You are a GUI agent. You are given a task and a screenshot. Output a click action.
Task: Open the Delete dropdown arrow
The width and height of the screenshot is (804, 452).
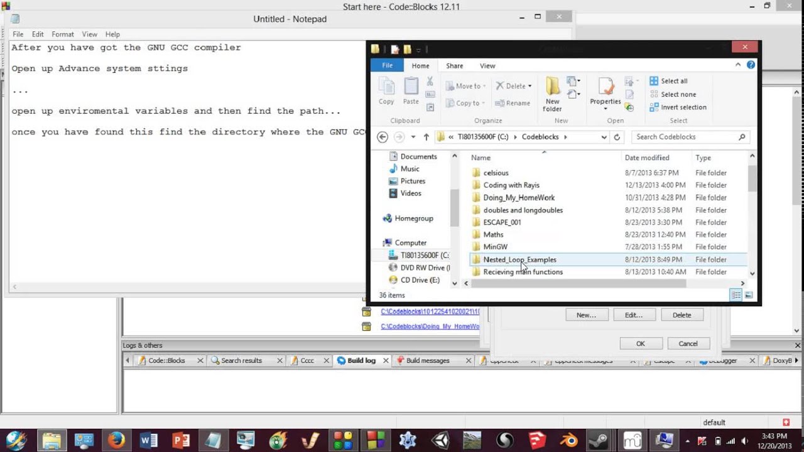pyautogui.click(x=530, y=86)
